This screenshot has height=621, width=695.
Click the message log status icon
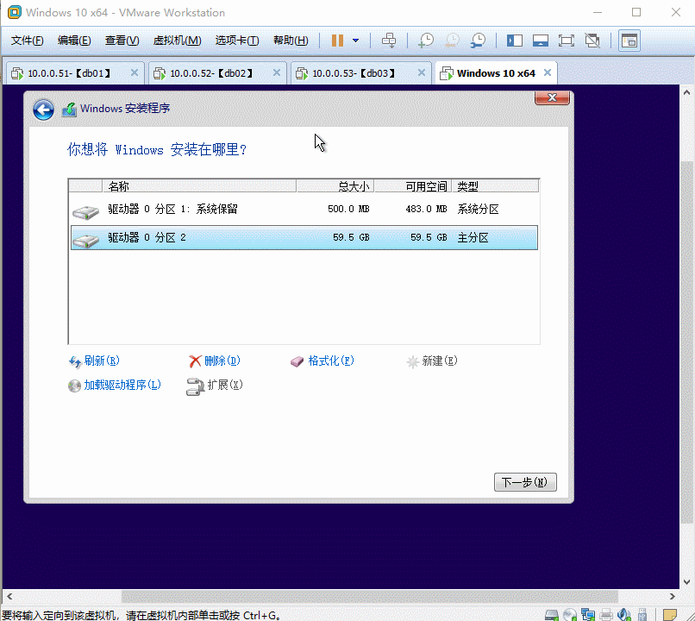[x=670, y=615]
